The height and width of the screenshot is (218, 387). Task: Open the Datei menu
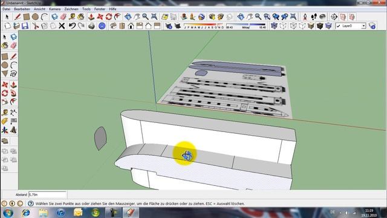coord(6,9)
